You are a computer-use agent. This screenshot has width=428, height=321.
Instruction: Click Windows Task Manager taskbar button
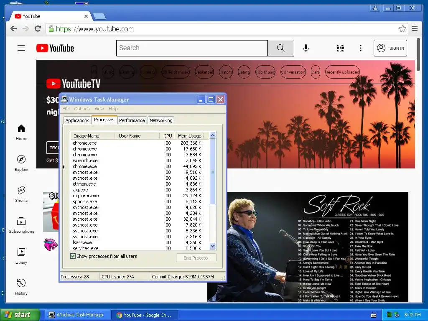(x=77, y=315)
